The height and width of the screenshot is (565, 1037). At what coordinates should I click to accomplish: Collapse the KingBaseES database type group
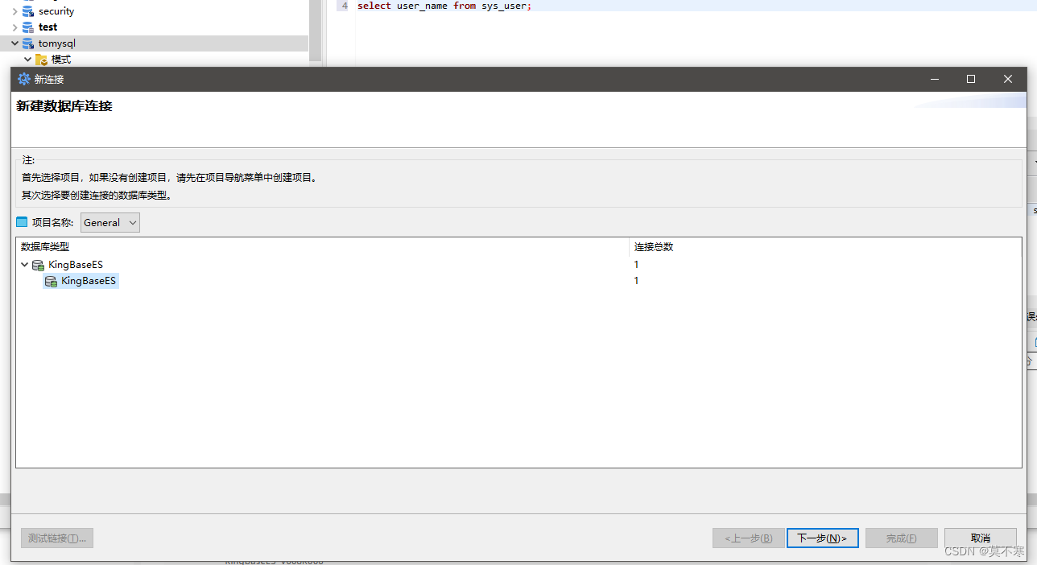point(25,265)
